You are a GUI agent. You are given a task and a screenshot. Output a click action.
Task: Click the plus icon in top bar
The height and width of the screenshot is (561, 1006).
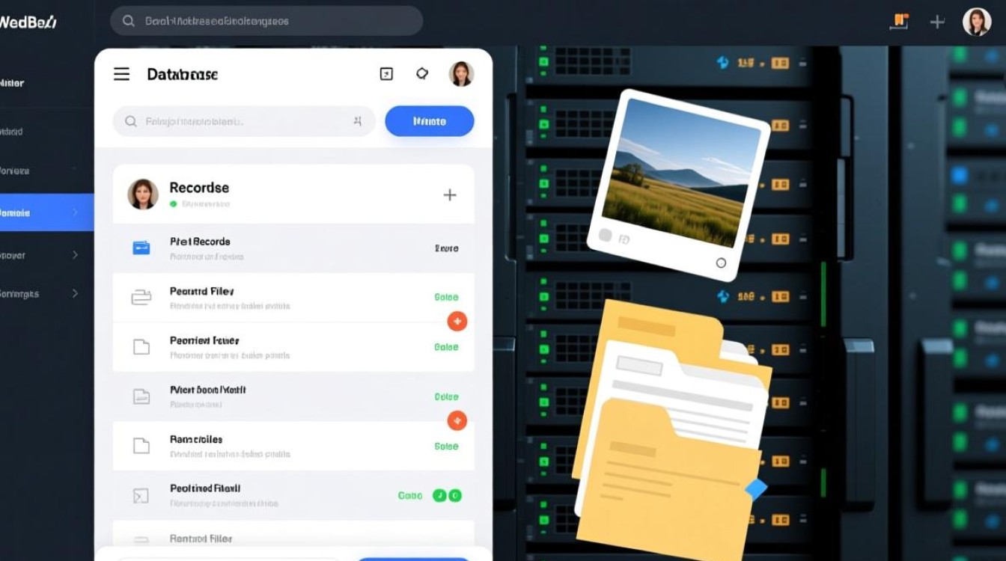point(937,22)
